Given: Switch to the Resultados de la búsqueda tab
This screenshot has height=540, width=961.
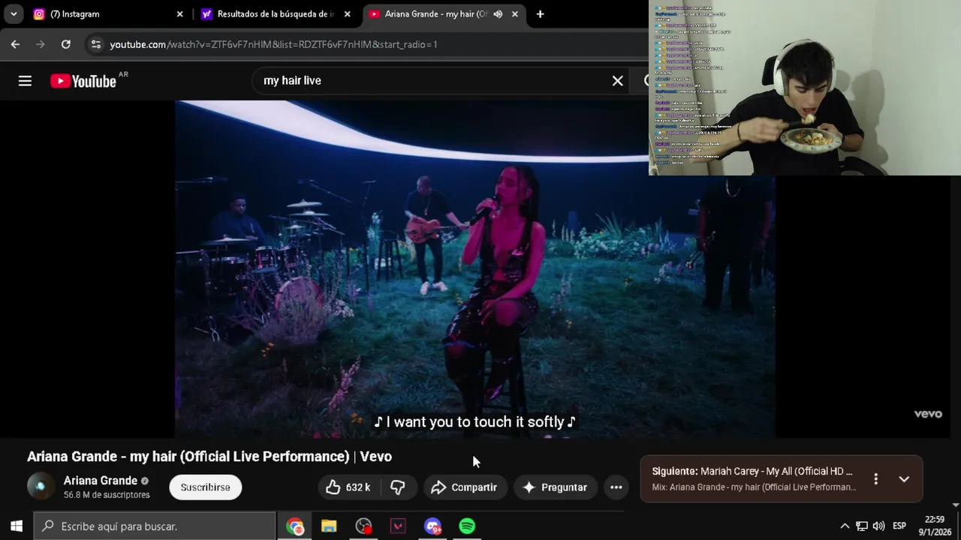Looking at the screenshot, I should click(275, 13).
